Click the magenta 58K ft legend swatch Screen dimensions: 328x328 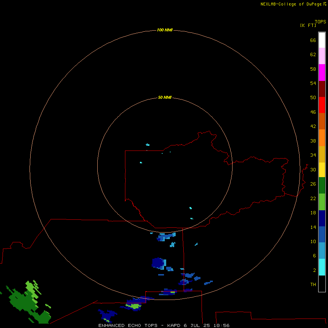[322, 73]
